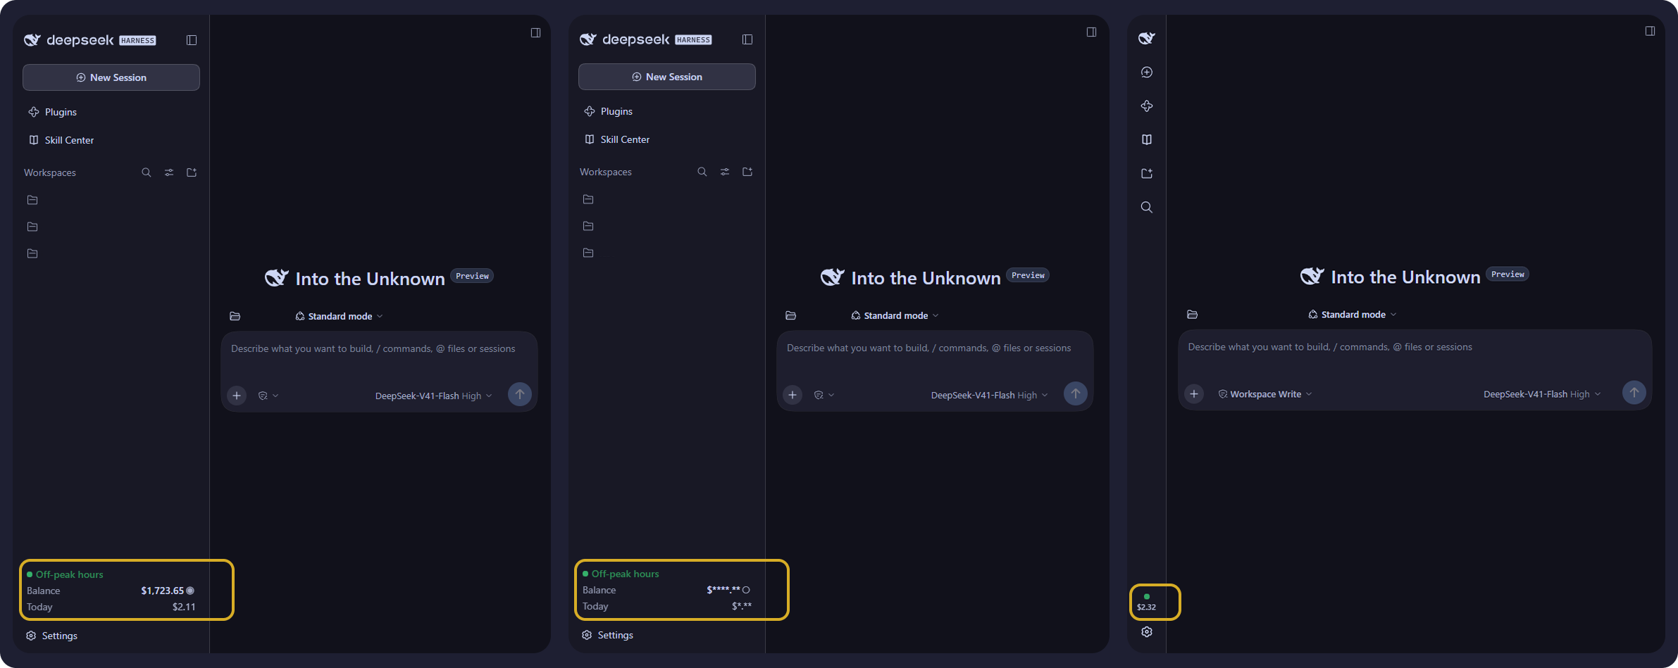Toggle the right side panel in the middle window
This screenshot has height=668, width=1678.
(x=1091, y=32)
